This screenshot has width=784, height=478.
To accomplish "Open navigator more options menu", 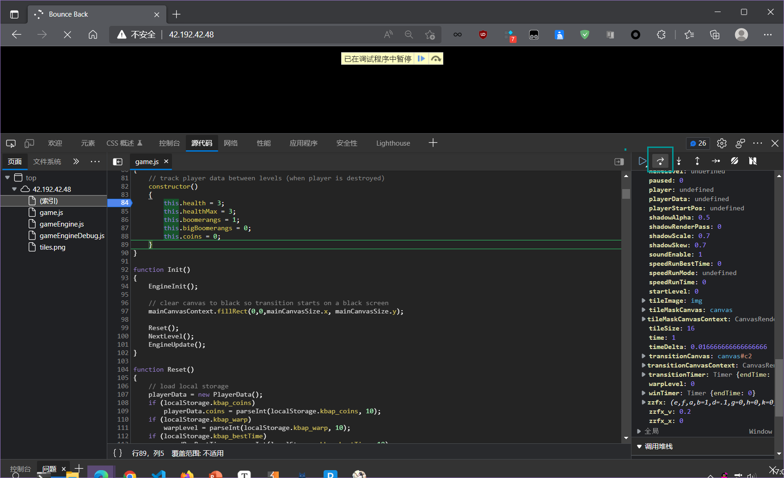I will (x=95, y=161).
